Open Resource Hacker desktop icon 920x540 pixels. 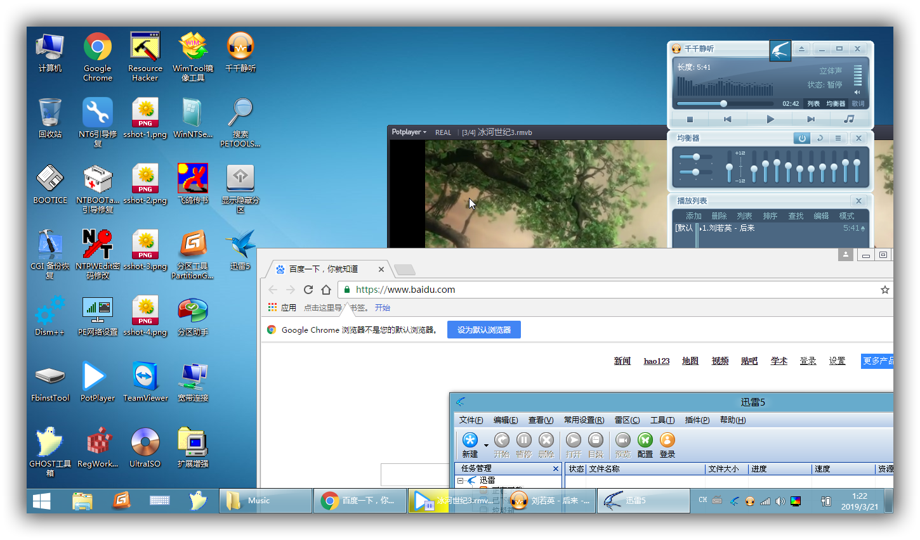[145, 56]
